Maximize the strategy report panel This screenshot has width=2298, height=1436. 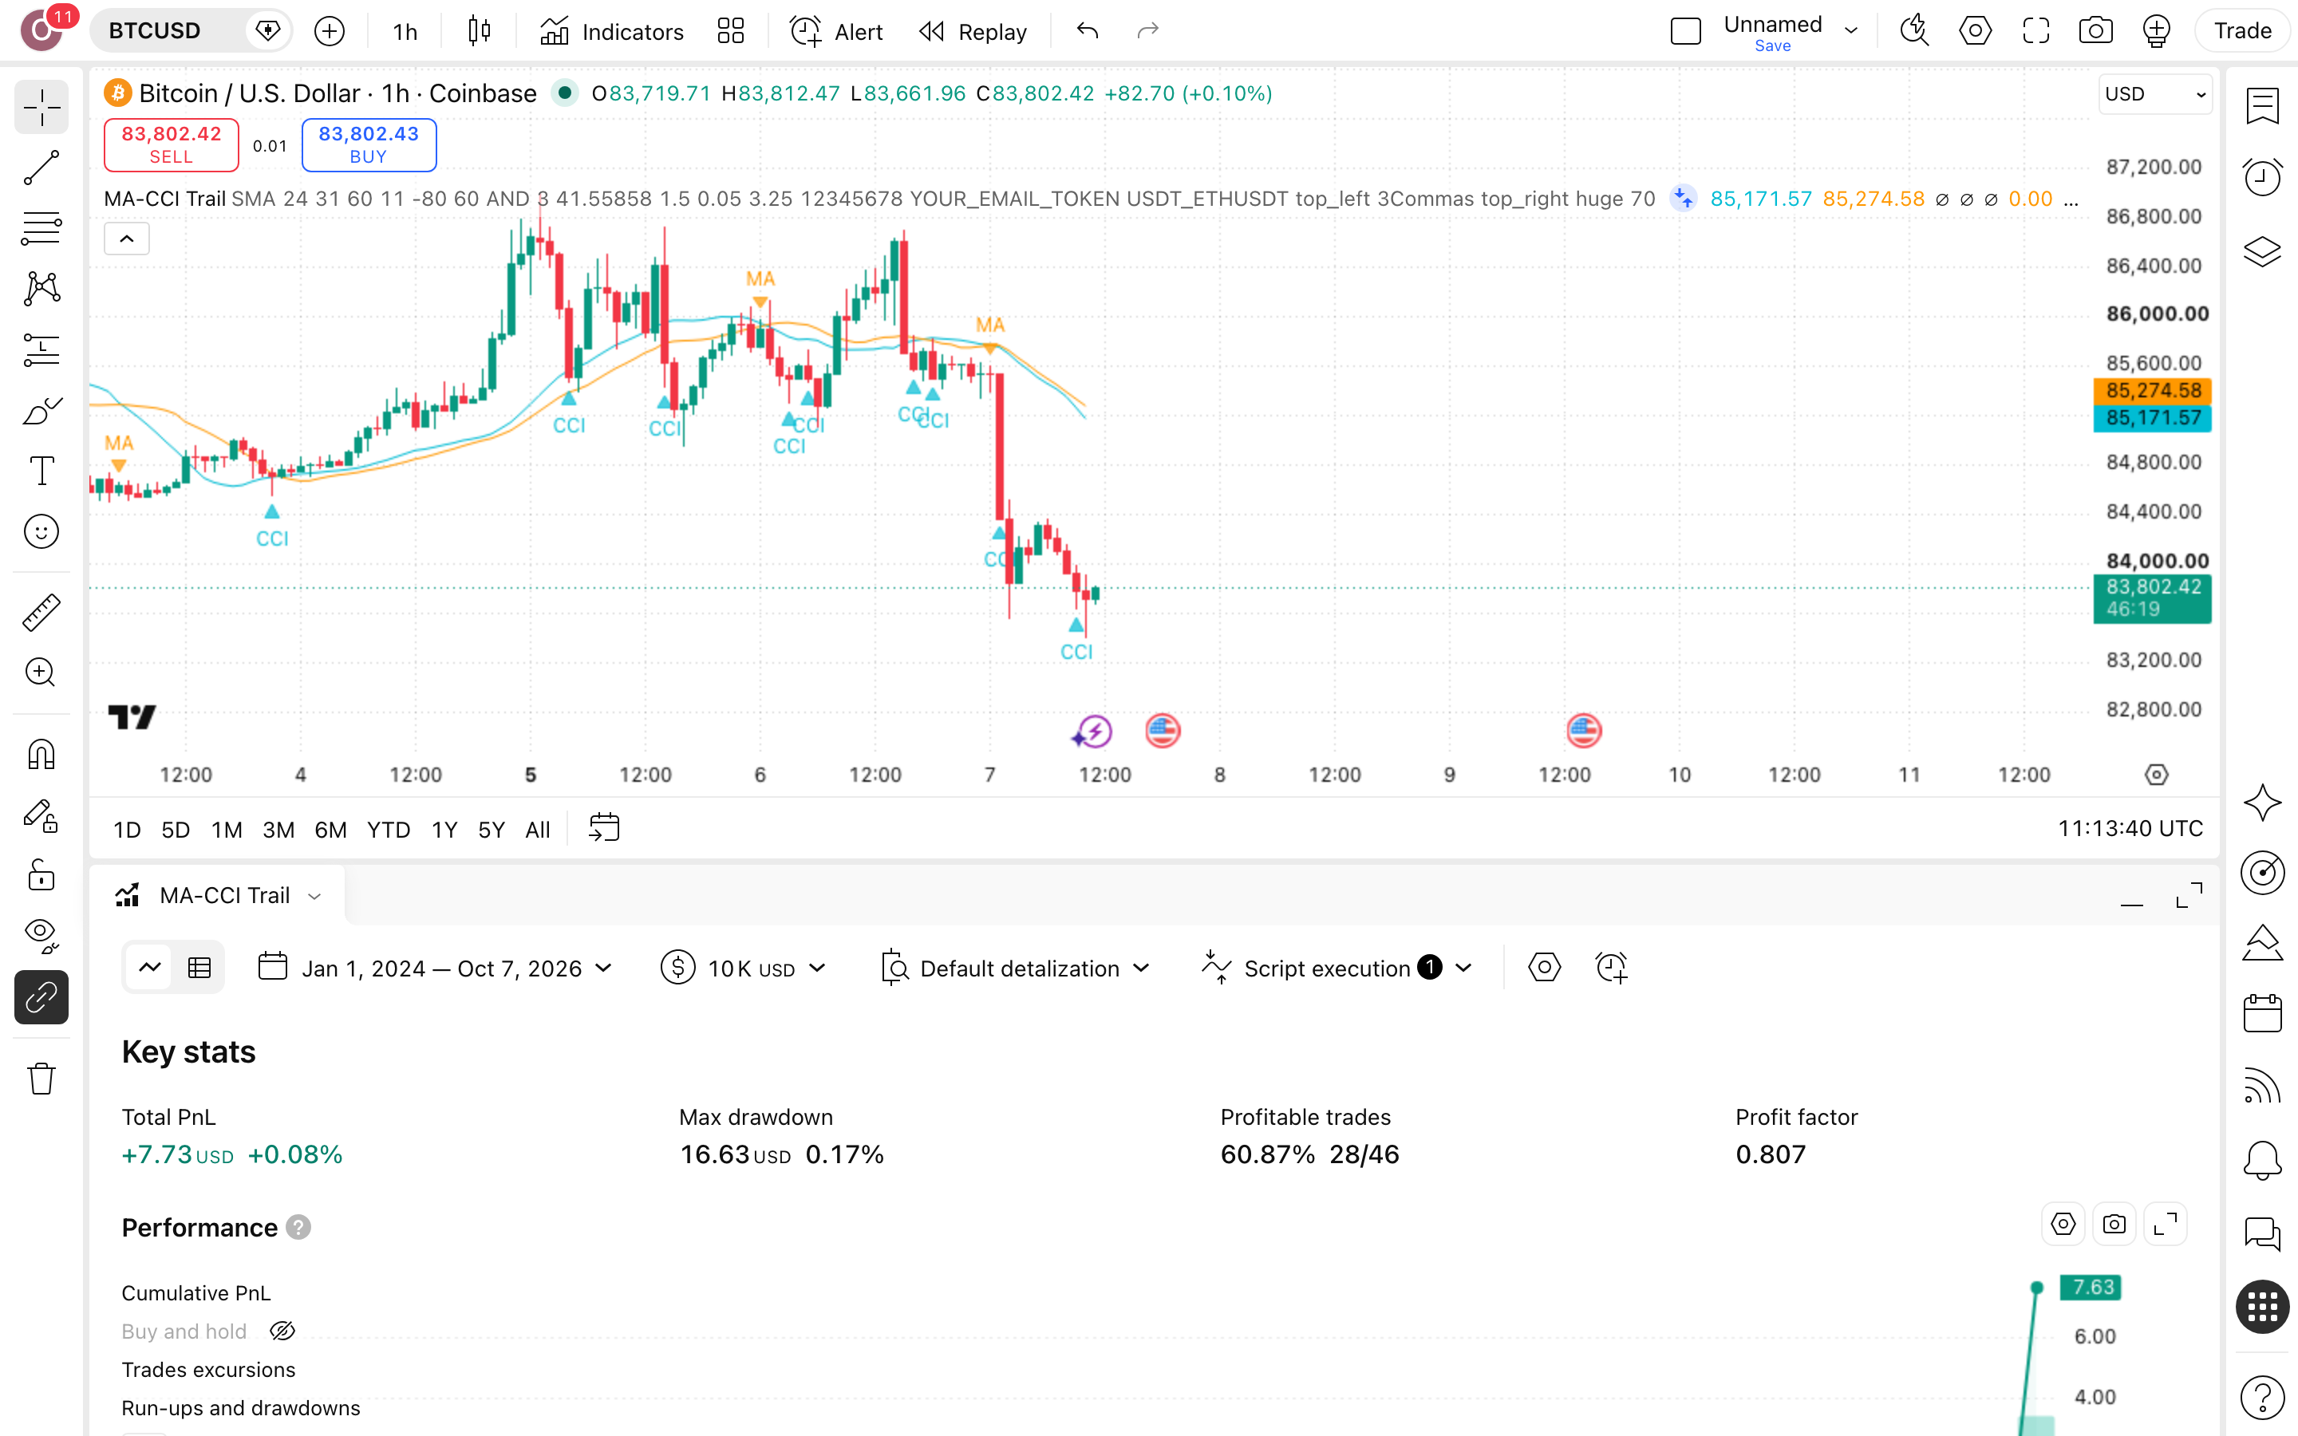[x=2189, y=894]
